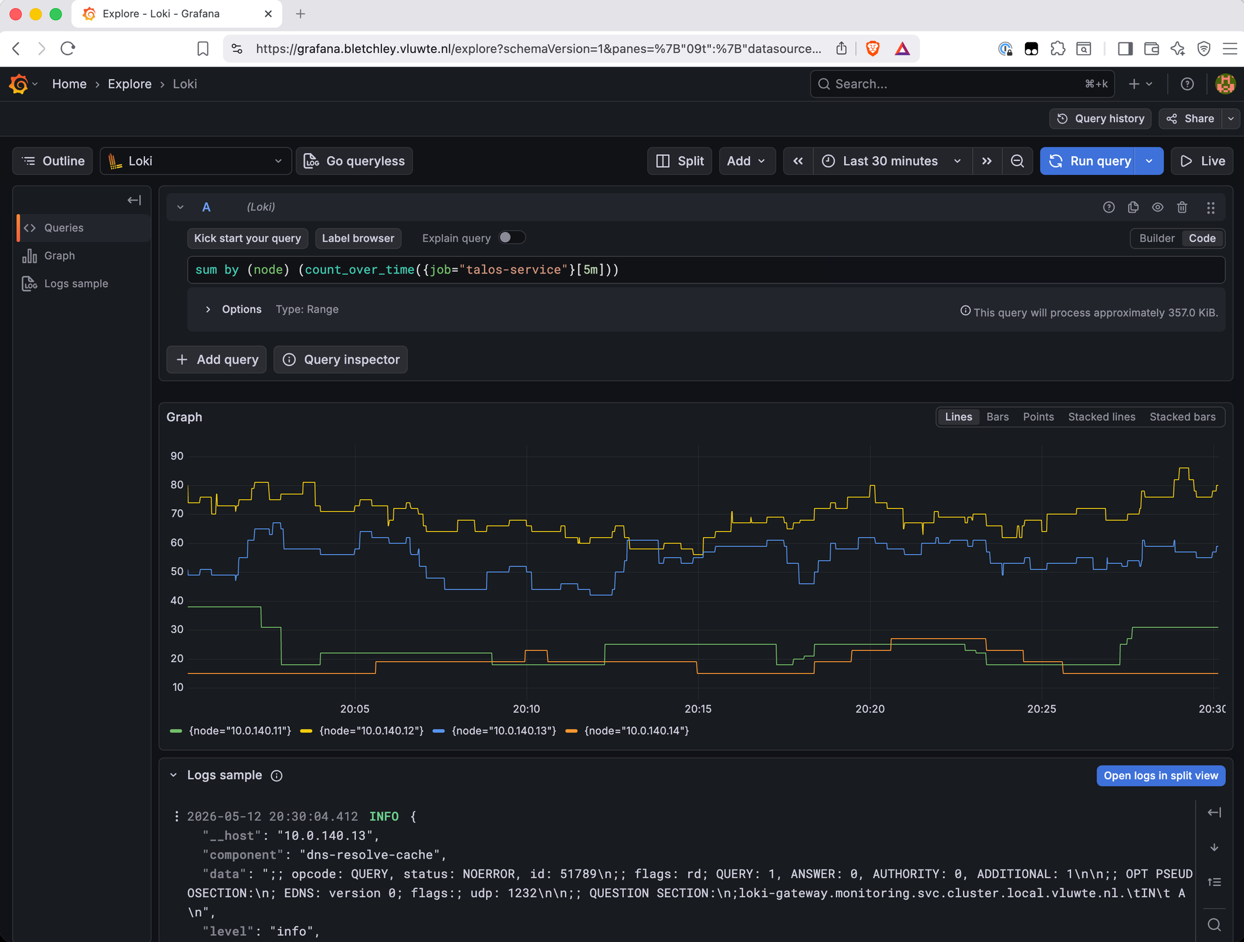Click Open logs in split view

click(x=1161, y=775)
